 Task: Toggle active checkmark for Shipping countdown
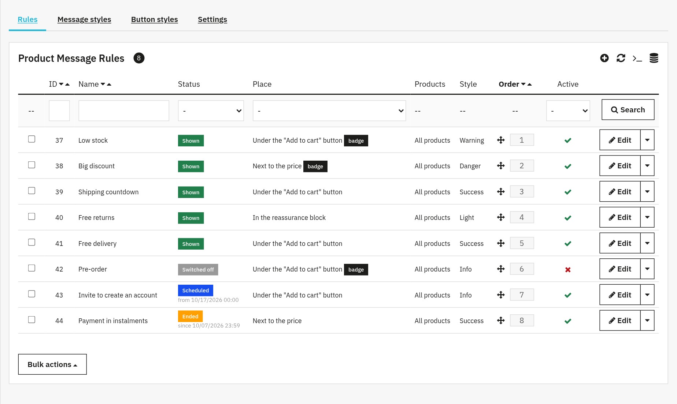coord(568,192)
